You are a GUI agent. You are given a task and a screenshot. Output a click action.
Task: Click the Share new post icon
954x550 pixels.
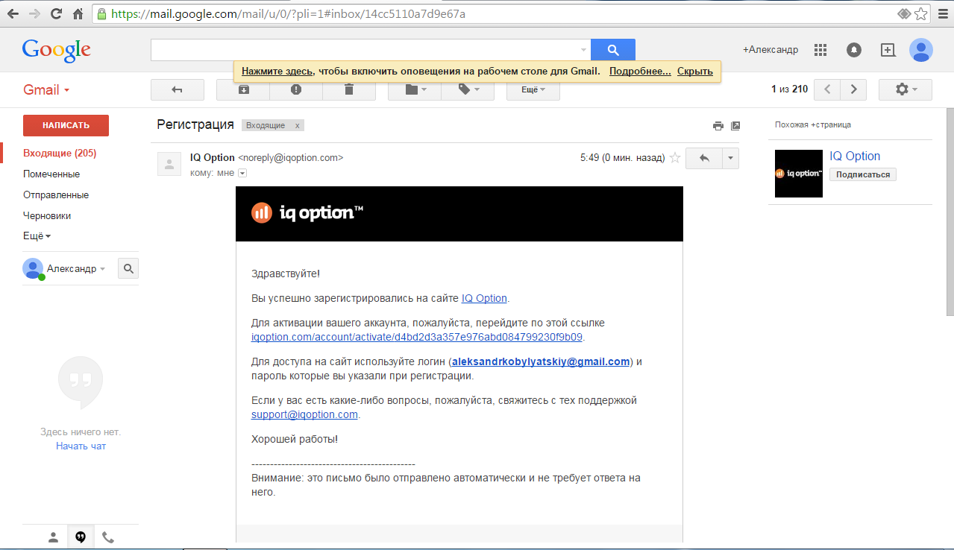888,50
